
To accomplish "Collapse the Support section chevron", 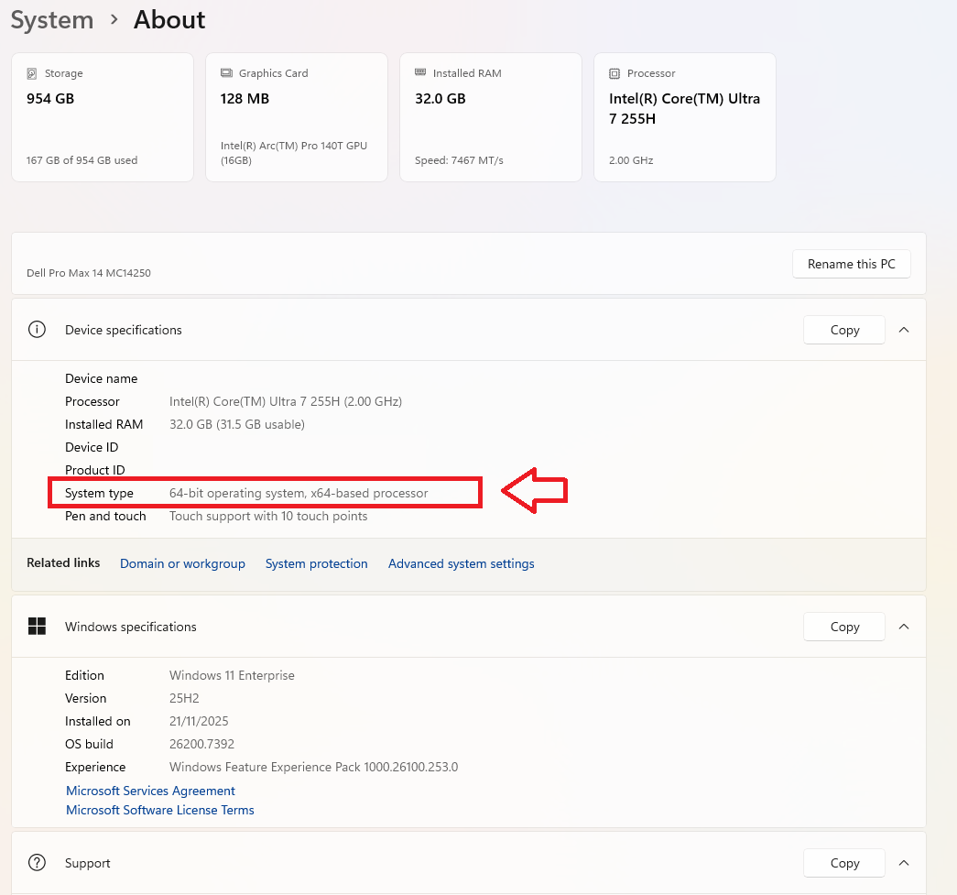I will click(x=904, y=863).
